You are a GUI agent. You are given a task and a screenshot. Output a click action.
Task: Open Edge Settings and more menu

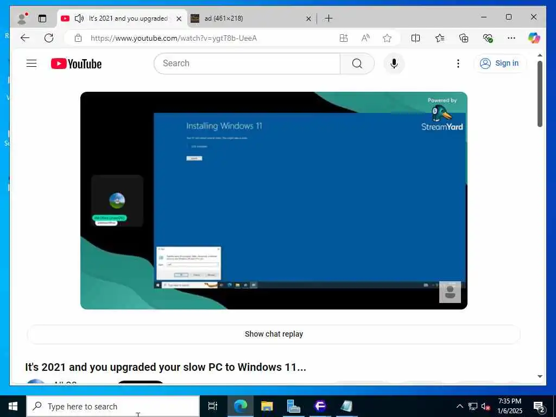(x=511, y=38)
